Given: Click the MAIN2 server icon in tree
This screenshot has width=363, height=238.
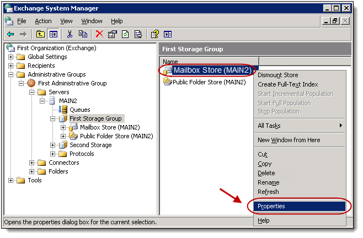Looking at the screenshot, I should (52, 101).
